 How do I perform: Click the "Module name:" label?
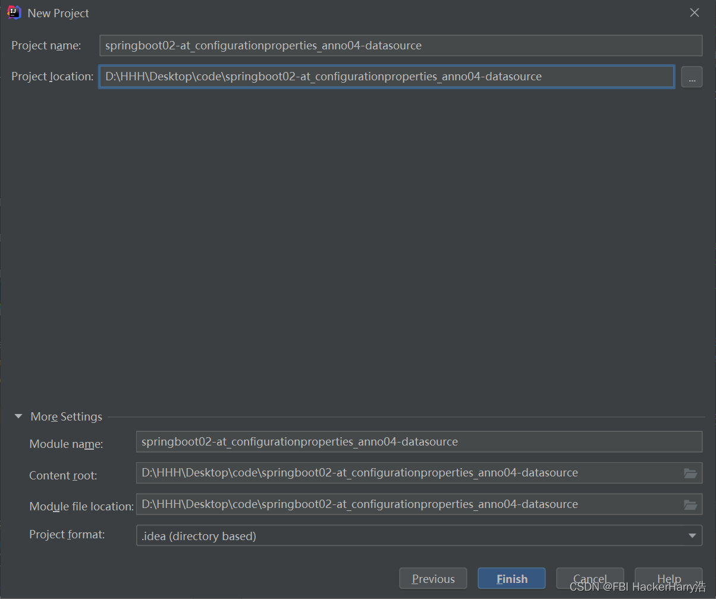[66, 444]
